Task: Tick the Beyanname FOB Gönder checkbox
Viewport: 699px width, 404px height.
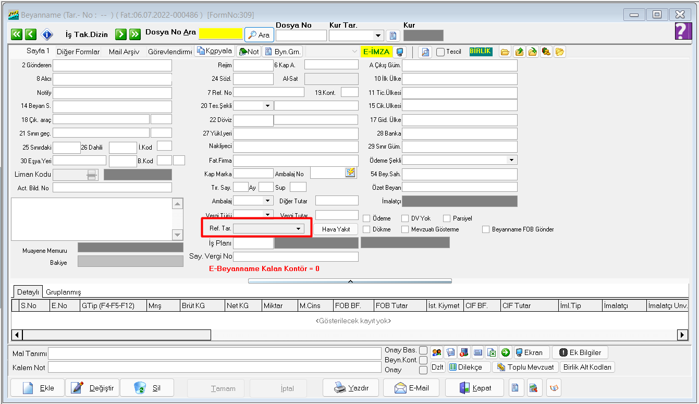Action: tap(486, 229)
